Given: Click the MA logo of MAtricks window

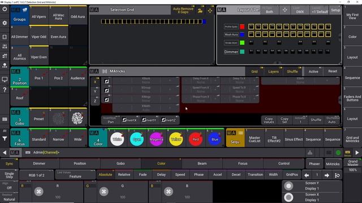Looking at the screenshot, I should click(94, 72).
